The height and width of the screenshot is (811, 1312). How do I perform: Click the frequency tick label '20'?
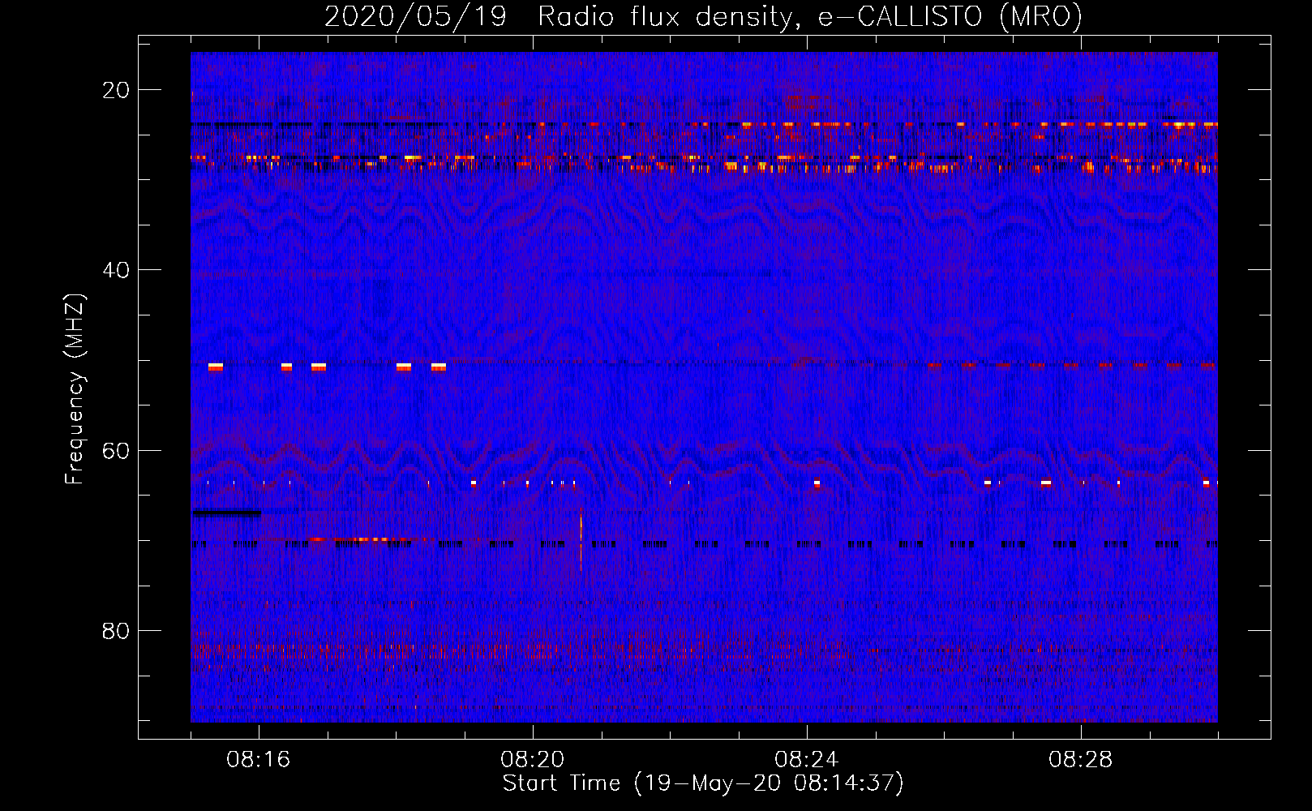[x=116, y=90]
